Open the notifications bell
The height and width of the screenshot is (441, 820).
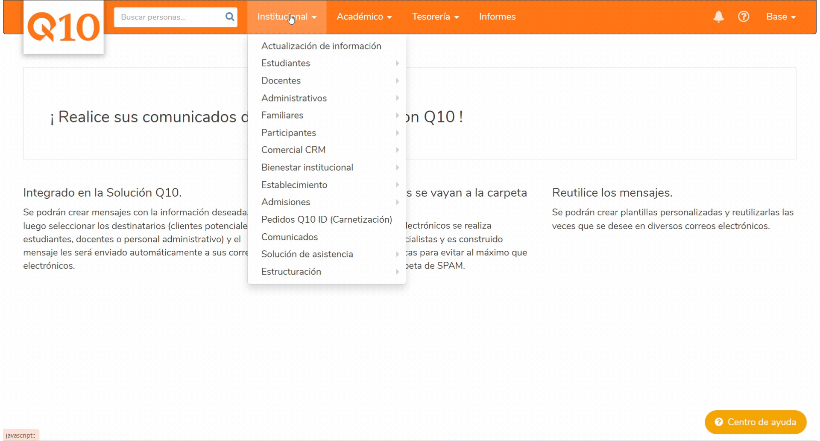coord(719,17)
